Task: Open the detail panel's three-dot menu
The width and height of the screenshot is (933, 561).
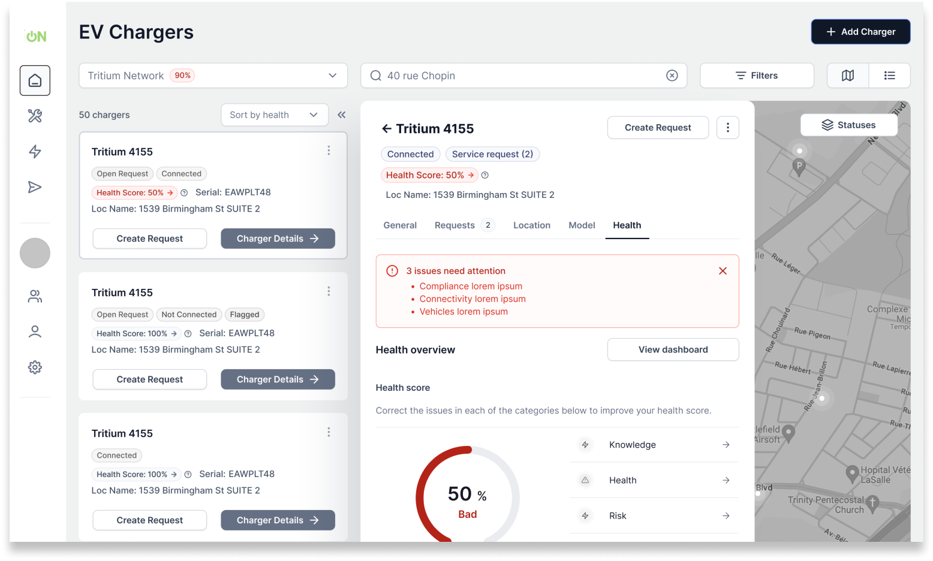Action: coord(728,128)
